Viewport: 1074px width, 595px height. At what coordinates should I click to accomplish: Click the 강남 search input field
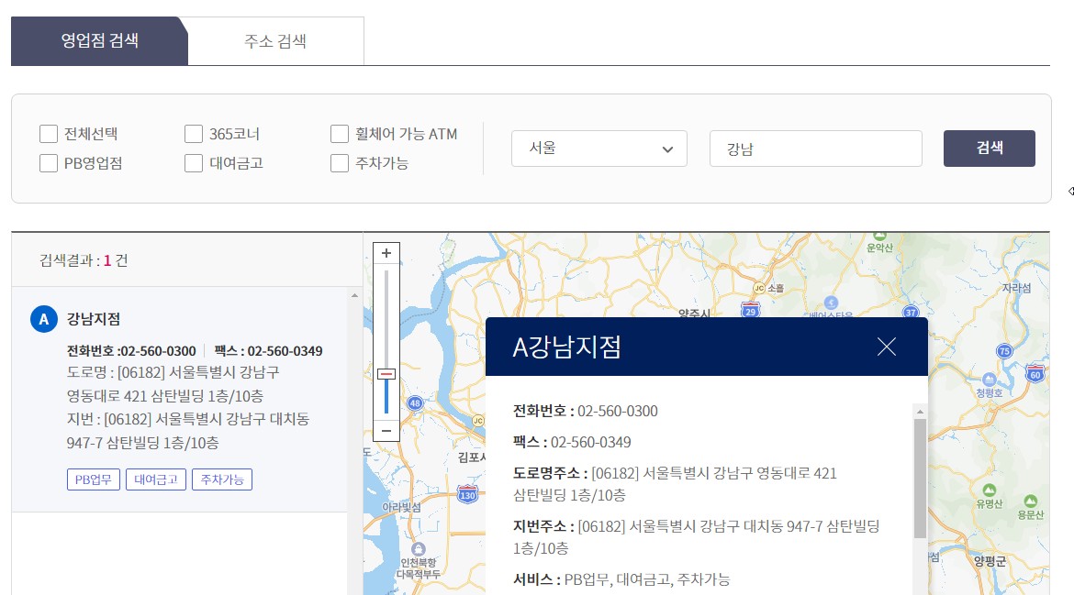click(x=813, y=149)
